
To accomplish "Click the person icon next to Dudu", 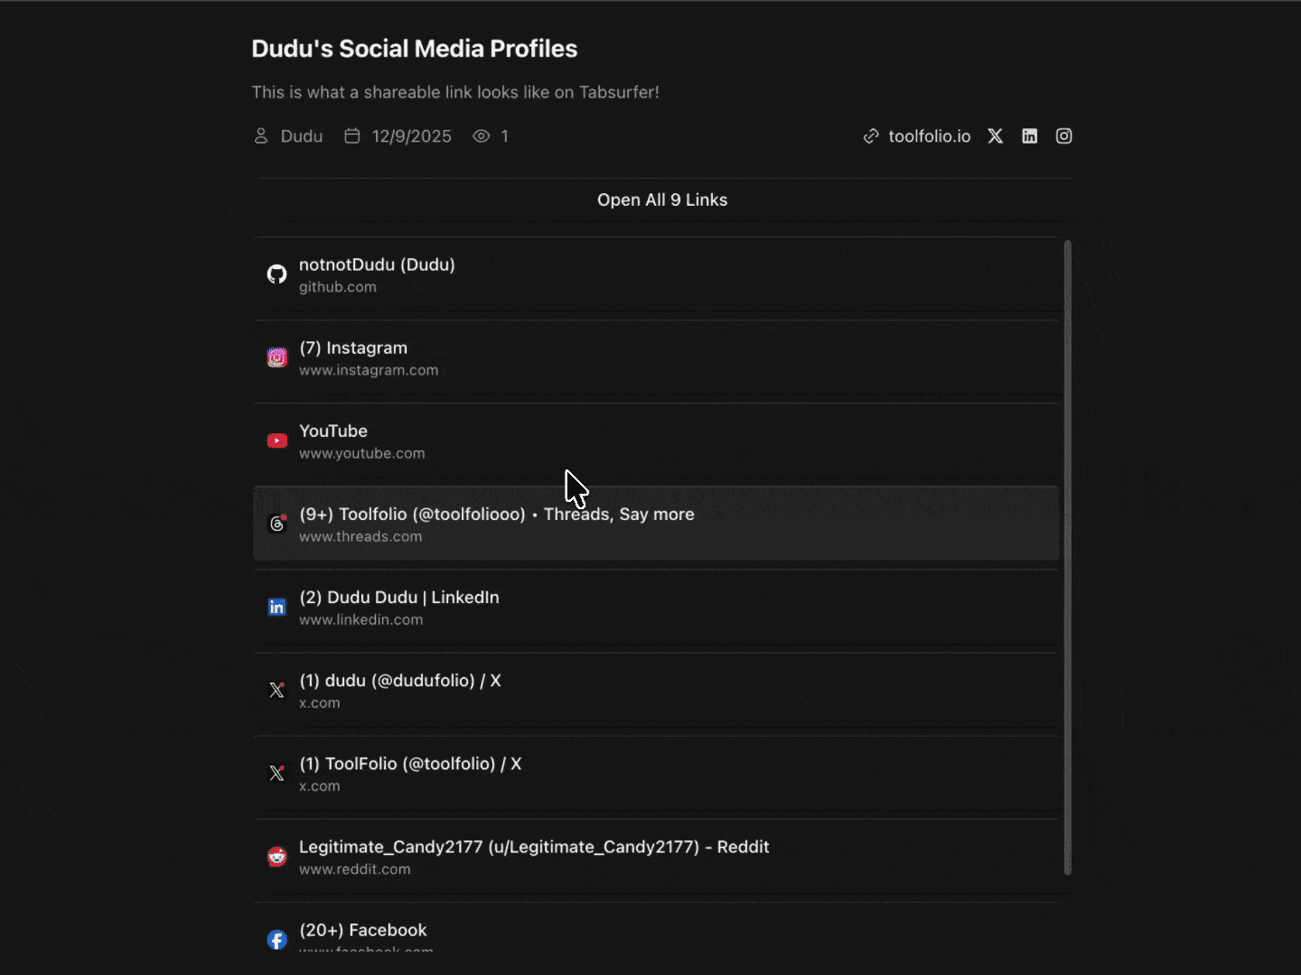I will (x=260, y=136).
